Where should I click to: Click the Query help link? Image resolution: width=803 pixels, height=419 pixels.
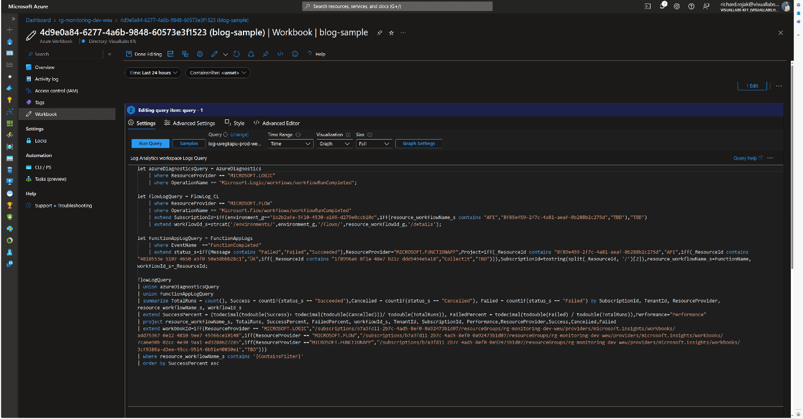[x=748, y=158]
